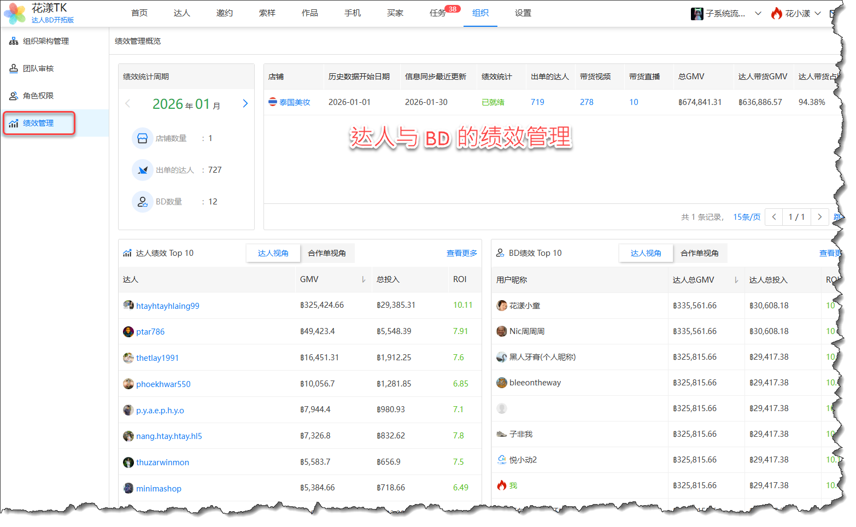Screen dimensions: 856x527
Task: Go to the next month in 绩效统计周期
Action: pyautogui.click(x=245, y=103)
